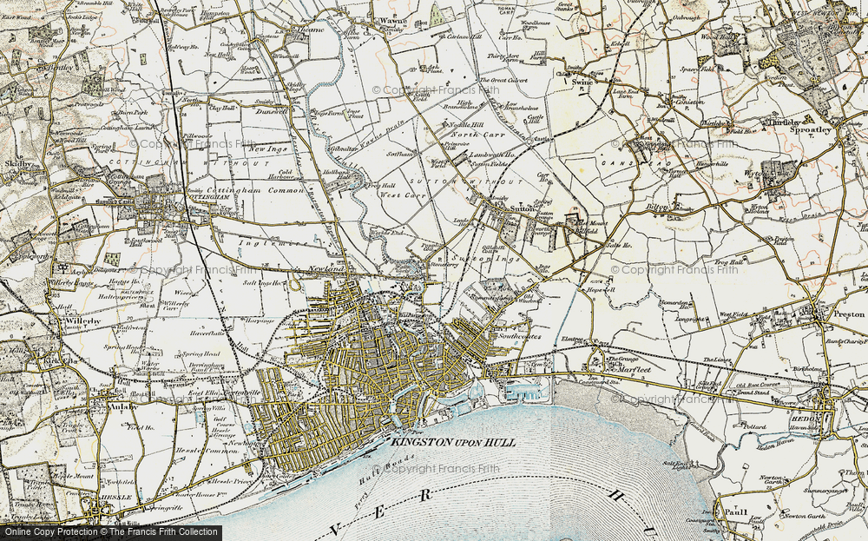The width and height of the screenshot is (868, 541).
Task: Click the 'Preston' village label
Action: pos(849,314)
